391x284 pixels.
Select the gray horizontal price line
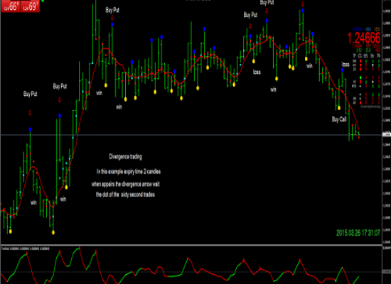(x=191, y=135)
